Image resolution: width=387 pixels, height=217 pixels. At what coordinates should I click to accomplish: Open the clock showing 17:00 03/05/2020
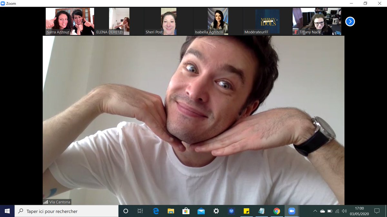[x=359, y=211]
